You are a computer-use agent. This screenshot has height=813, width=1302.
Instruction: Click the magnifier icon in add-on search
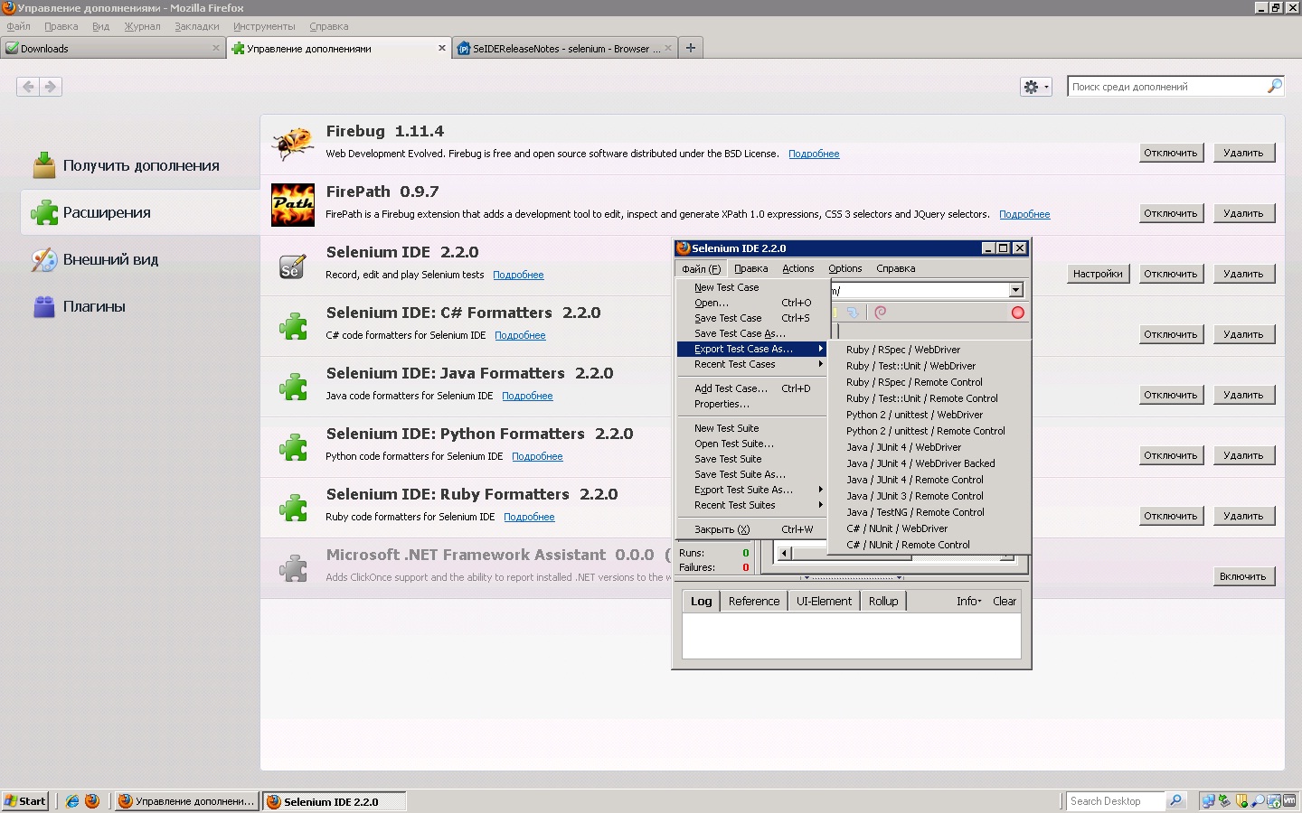1274,86
